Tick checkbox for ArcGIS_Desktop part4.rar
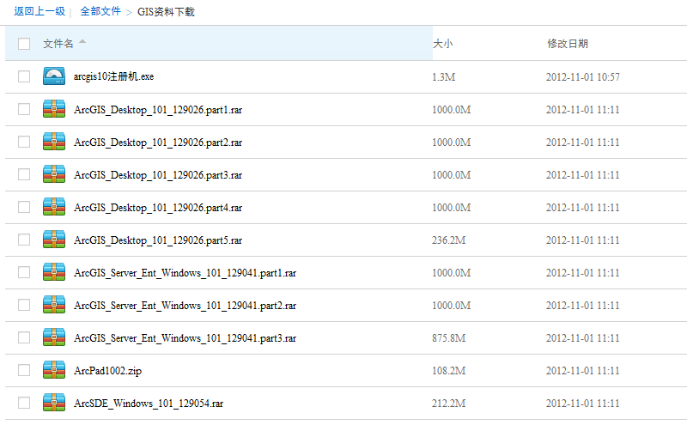687x425 pixels. (24, 207)
